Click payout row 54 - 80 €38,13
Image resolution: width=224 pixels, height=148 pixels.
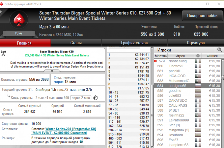point(128,114)
